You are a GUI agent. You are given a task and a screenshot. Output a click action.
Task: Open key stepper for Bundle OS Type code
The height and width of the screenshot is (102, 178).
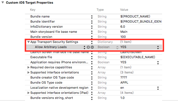click(92, 83)
